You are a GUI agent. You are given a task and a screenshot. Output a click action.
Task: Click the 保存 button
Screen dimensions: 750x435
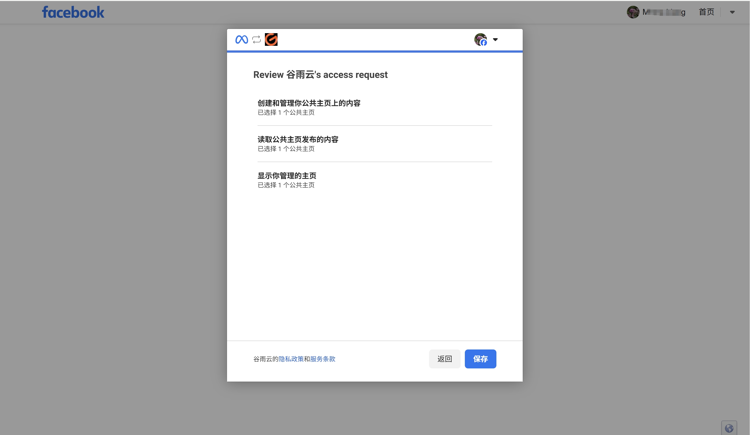(480, 359)
